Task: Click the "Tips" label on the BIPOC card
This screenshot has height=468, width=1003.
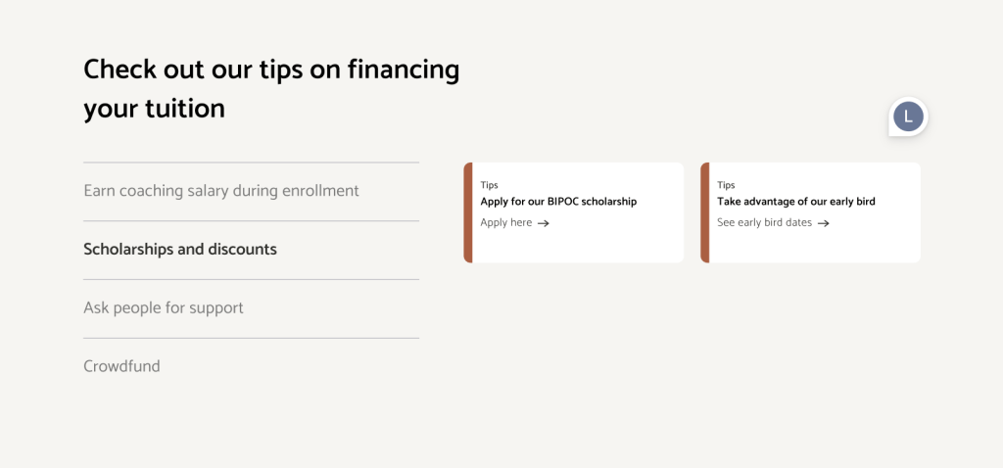Action: pyautogui.click(x=489, y=185)
